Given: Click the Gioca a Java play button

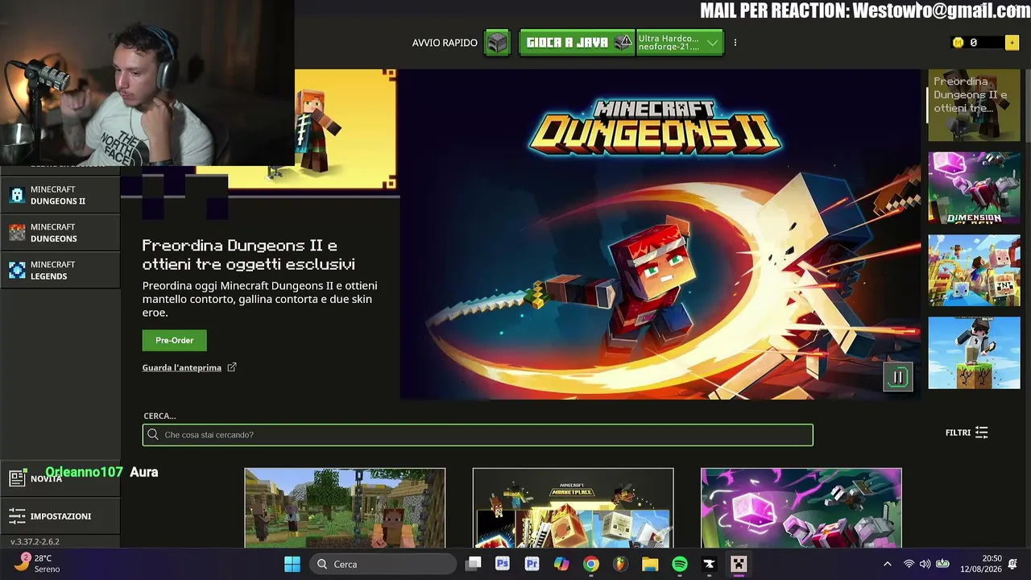Looking at the screenshot, I should point(577,43).
